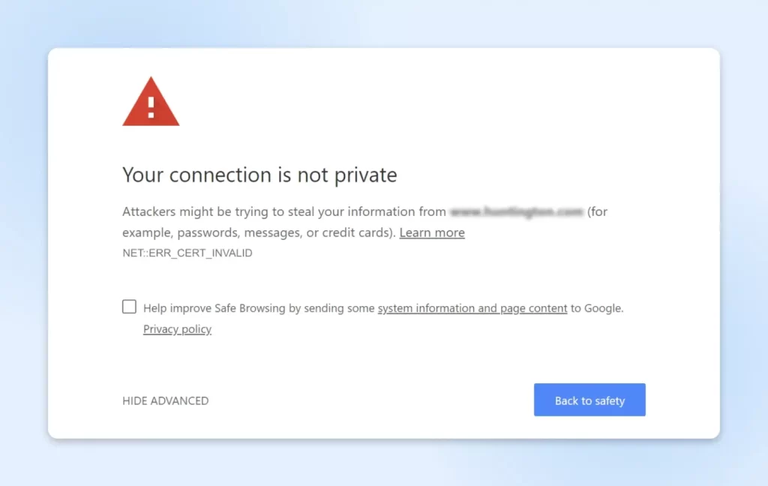This screenshot has height=486, width=768.
Task: Open the Privacy policy link
Action: (177, 328)
